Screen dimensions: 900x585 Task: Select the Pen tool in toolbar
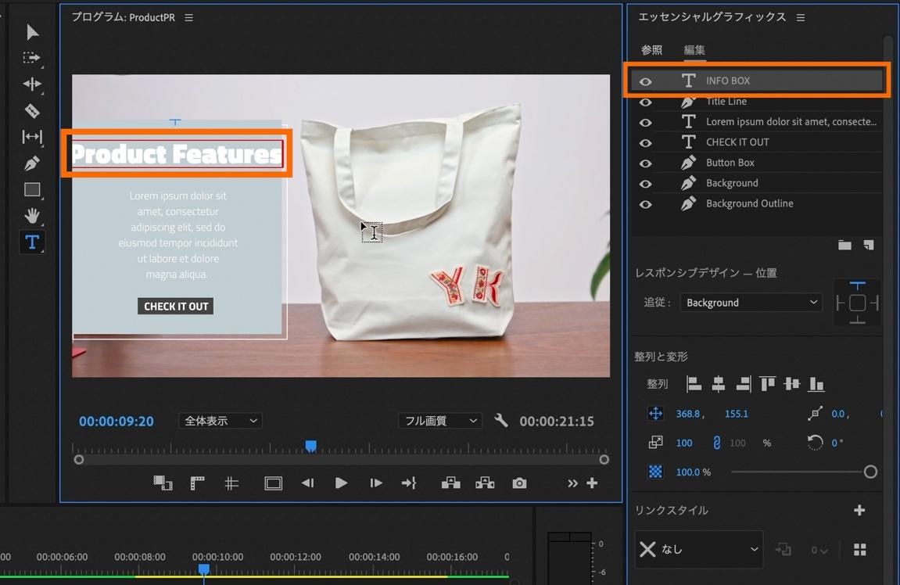pyautogui.click(x=32, y=163)
